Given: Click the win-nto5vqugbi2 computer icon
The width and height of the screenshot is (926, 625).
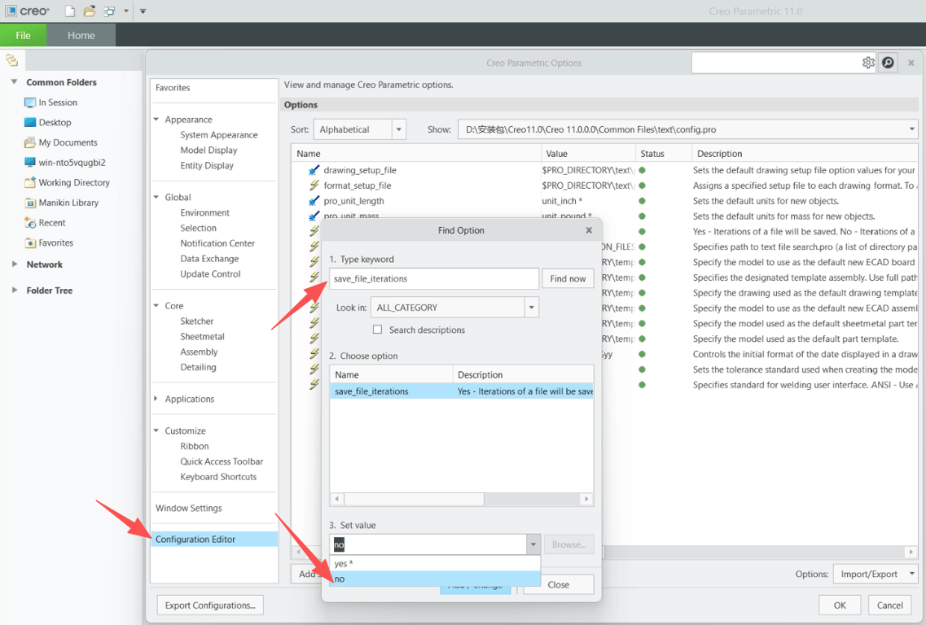Looking at the screenshot, I should [29, 162].
